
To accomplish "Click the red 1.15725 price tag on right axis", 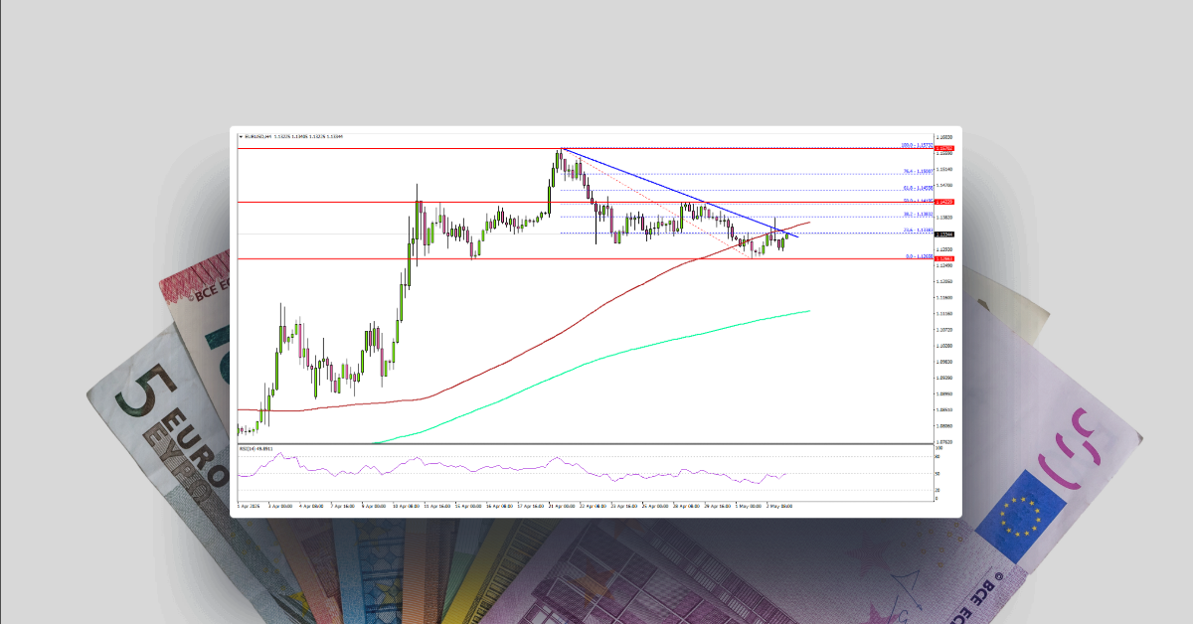I will (943, 148).
